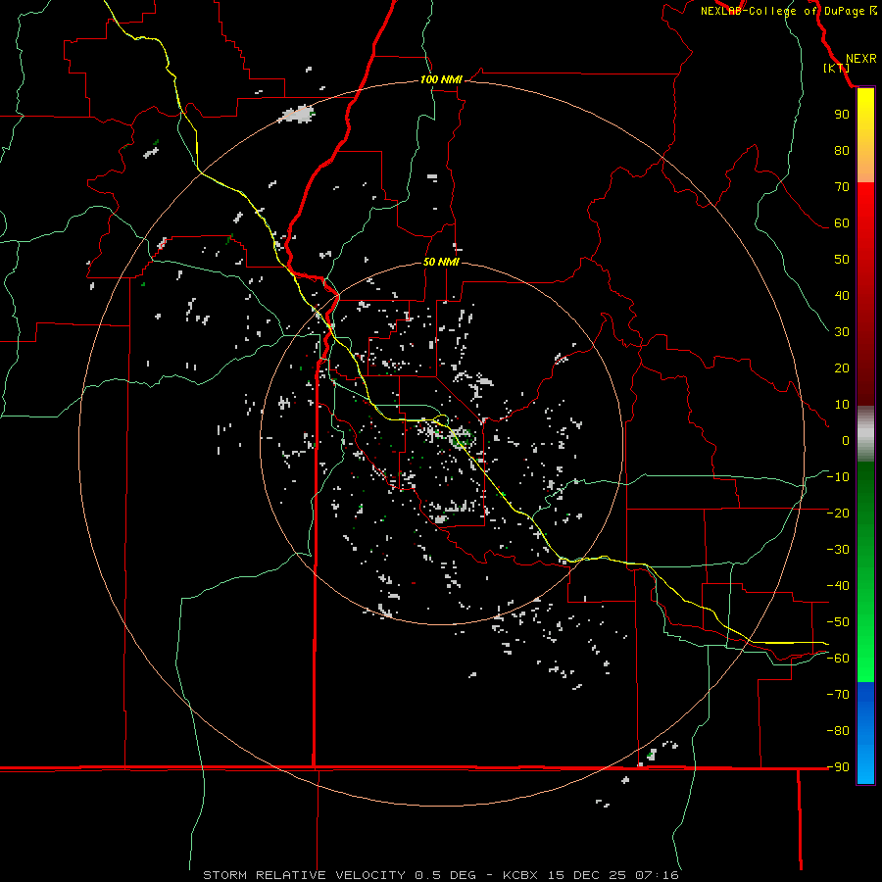
Task: Click the -90 value on the velocity scale
Action: 838,767
